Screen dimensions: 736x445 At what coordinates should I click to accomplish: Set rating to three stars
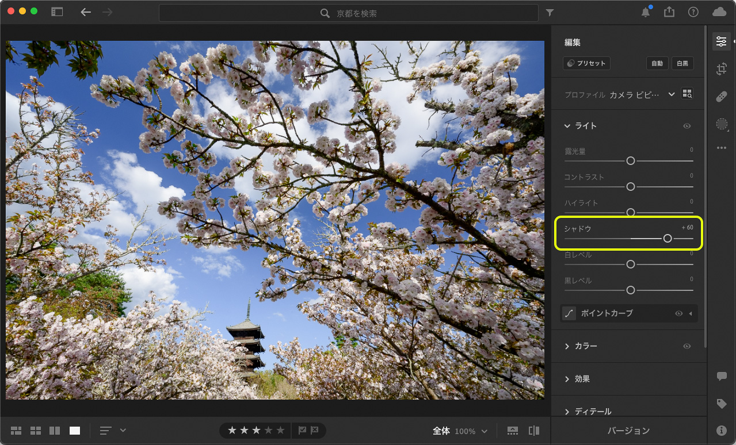(x=256, y=431)
